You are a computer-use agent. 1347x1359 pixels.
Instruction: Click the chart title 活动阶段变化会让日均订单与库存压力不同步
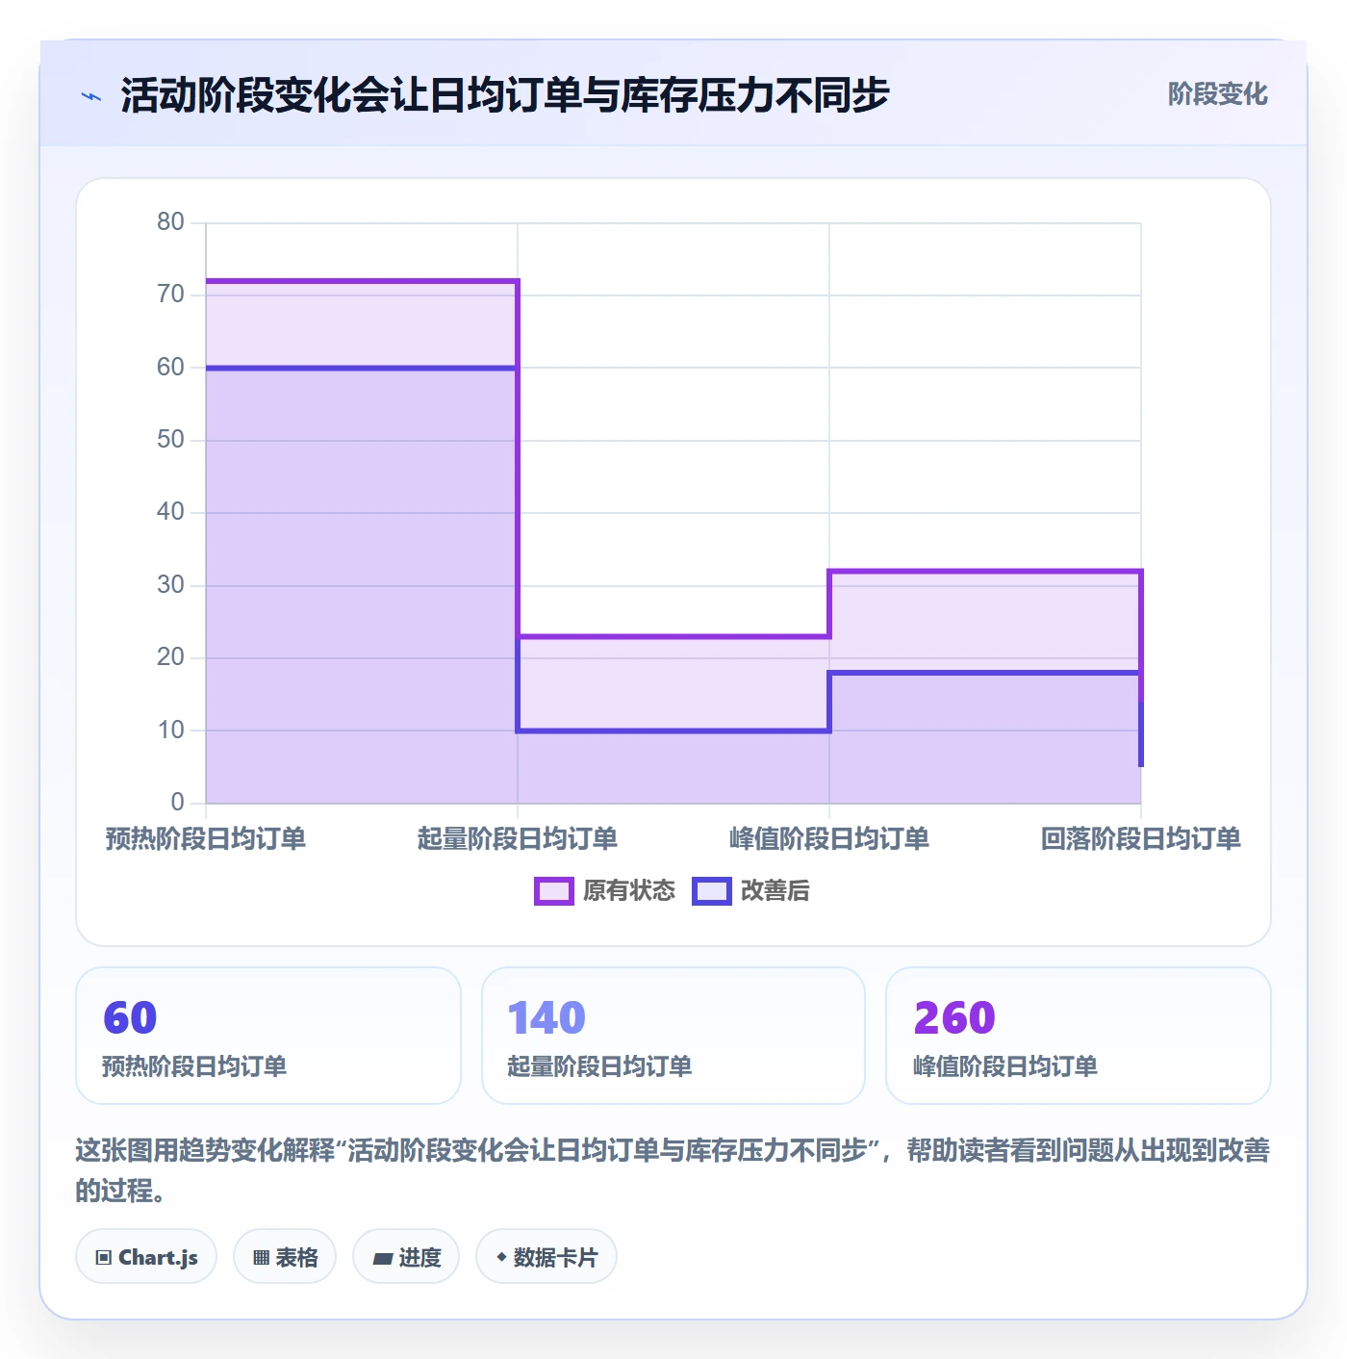[505, 95]
